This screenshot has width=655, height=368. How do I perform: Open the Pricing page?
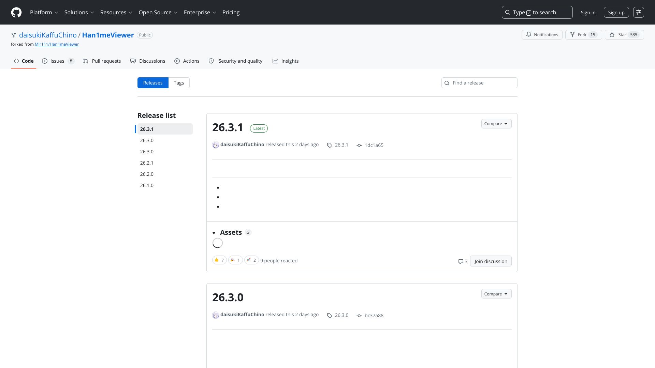[231, 12]
